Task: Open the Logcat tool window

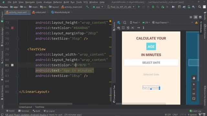Action: point(49,111)
